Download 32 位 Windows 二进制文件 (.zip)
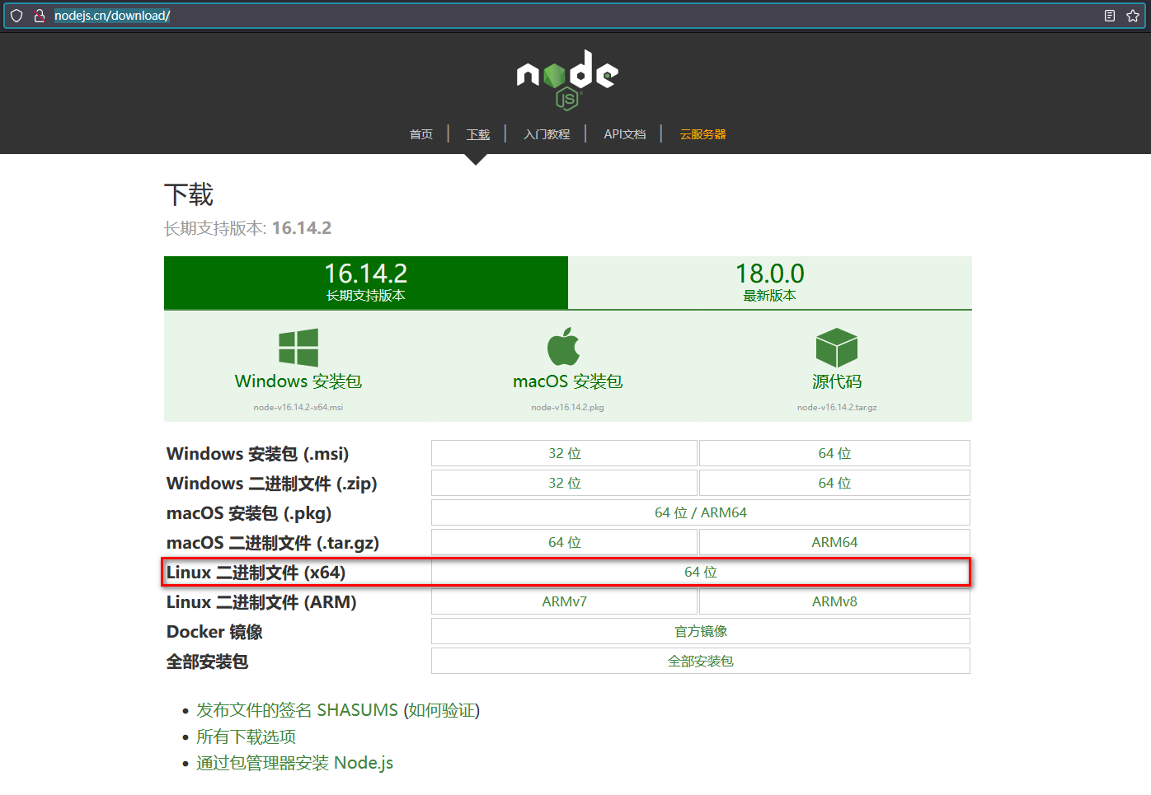This screenshot has height=795, width=1151. pos(565,483)
